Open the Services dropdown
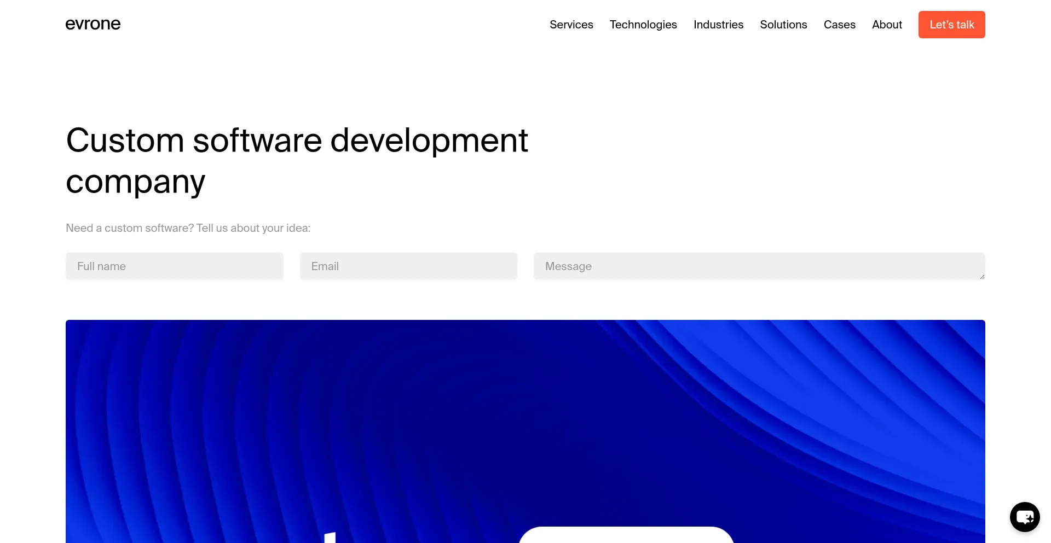The height and width of the screenshot is (543, 1051). coord(571,25)
